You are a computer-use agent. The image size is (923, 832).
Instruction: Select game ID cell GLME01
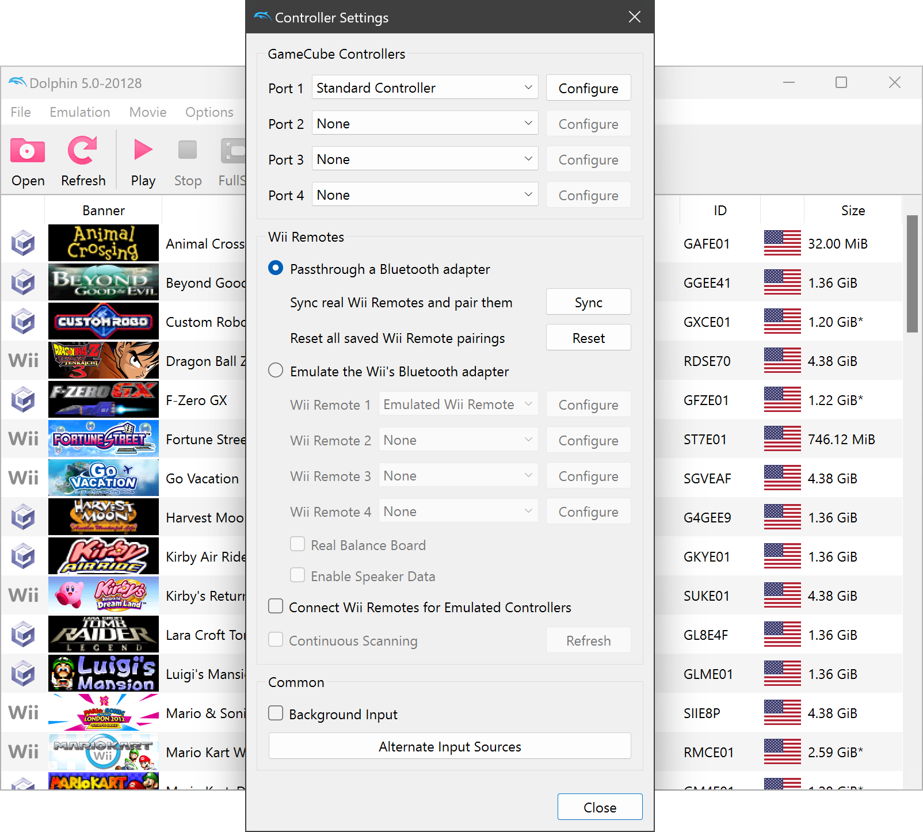[x=708, y=674]
